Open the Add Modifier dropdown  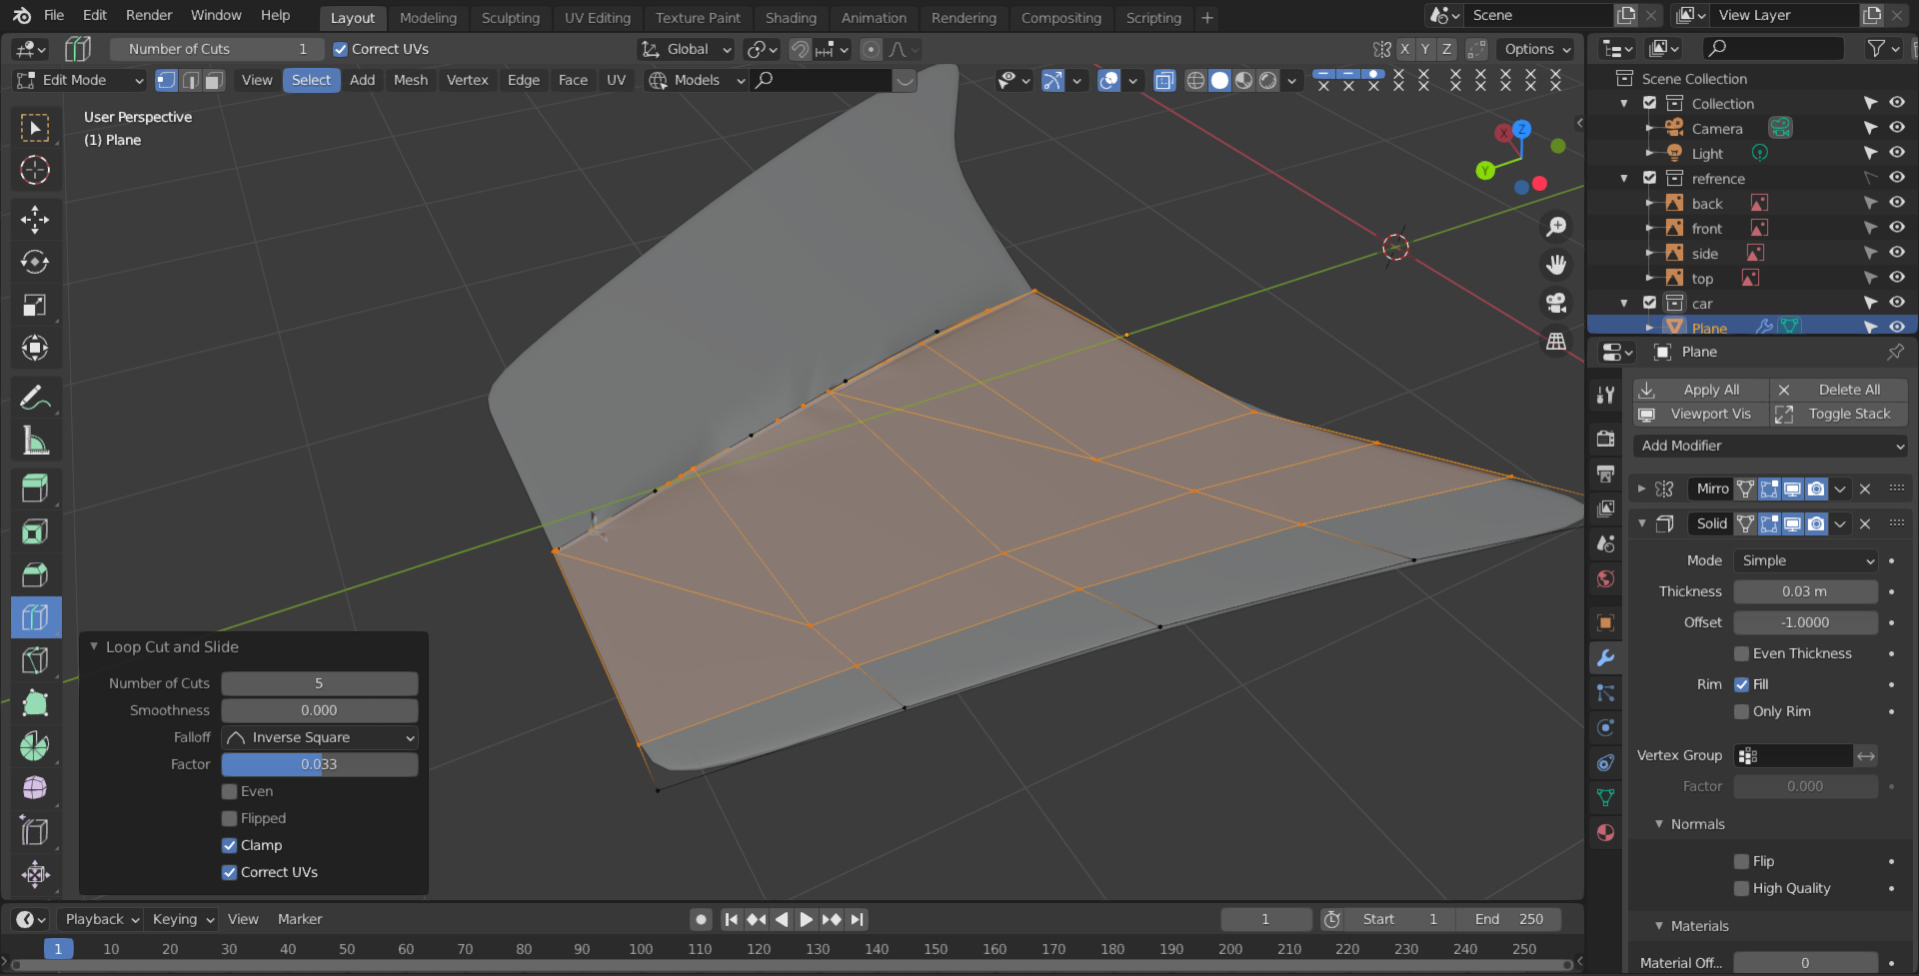(1769, 446)
